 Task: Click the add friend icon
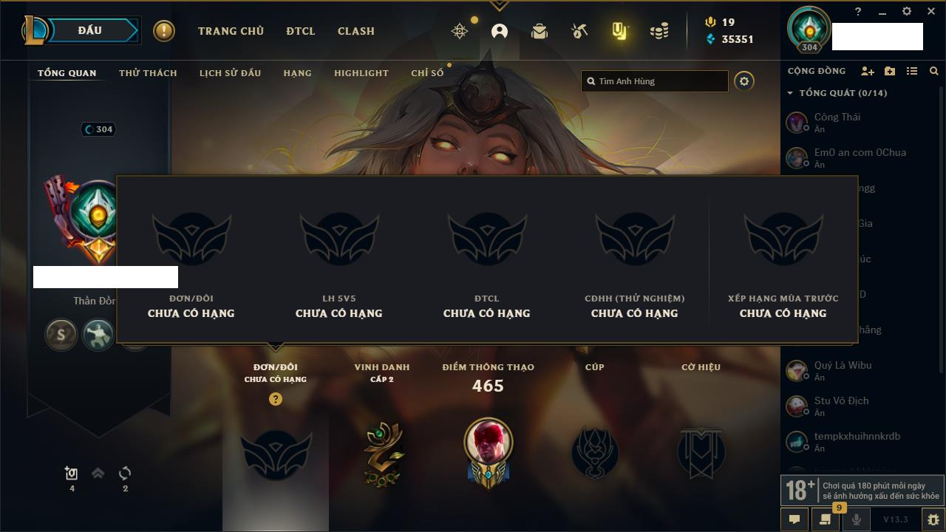[868, 71]
